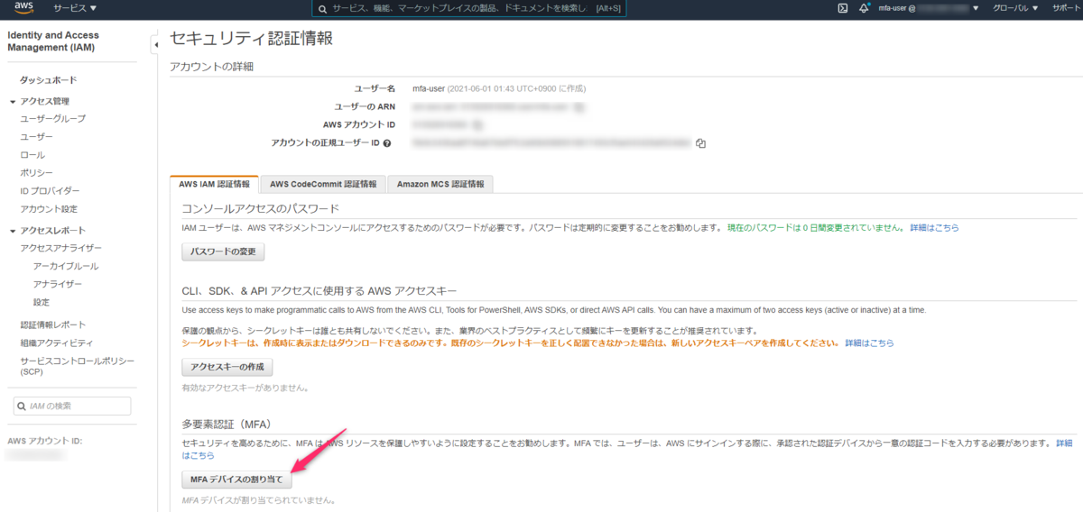Switch to the Amazon MCS 認証情報 tab
Screen dimensions: 1083x512
440,184
